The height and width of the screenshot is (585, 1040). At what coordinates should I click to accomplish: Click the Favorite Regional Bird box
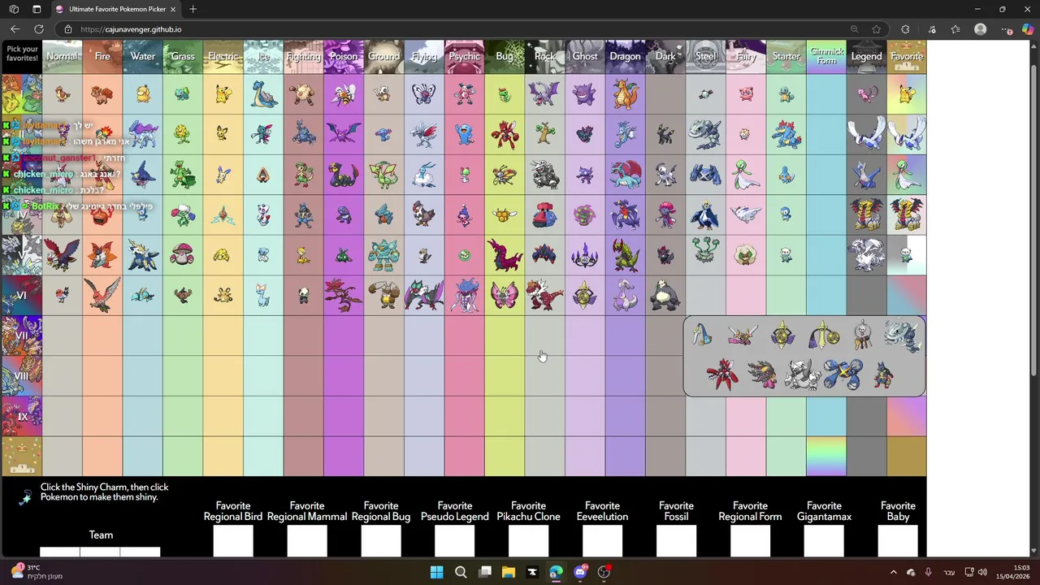point(233,541)
